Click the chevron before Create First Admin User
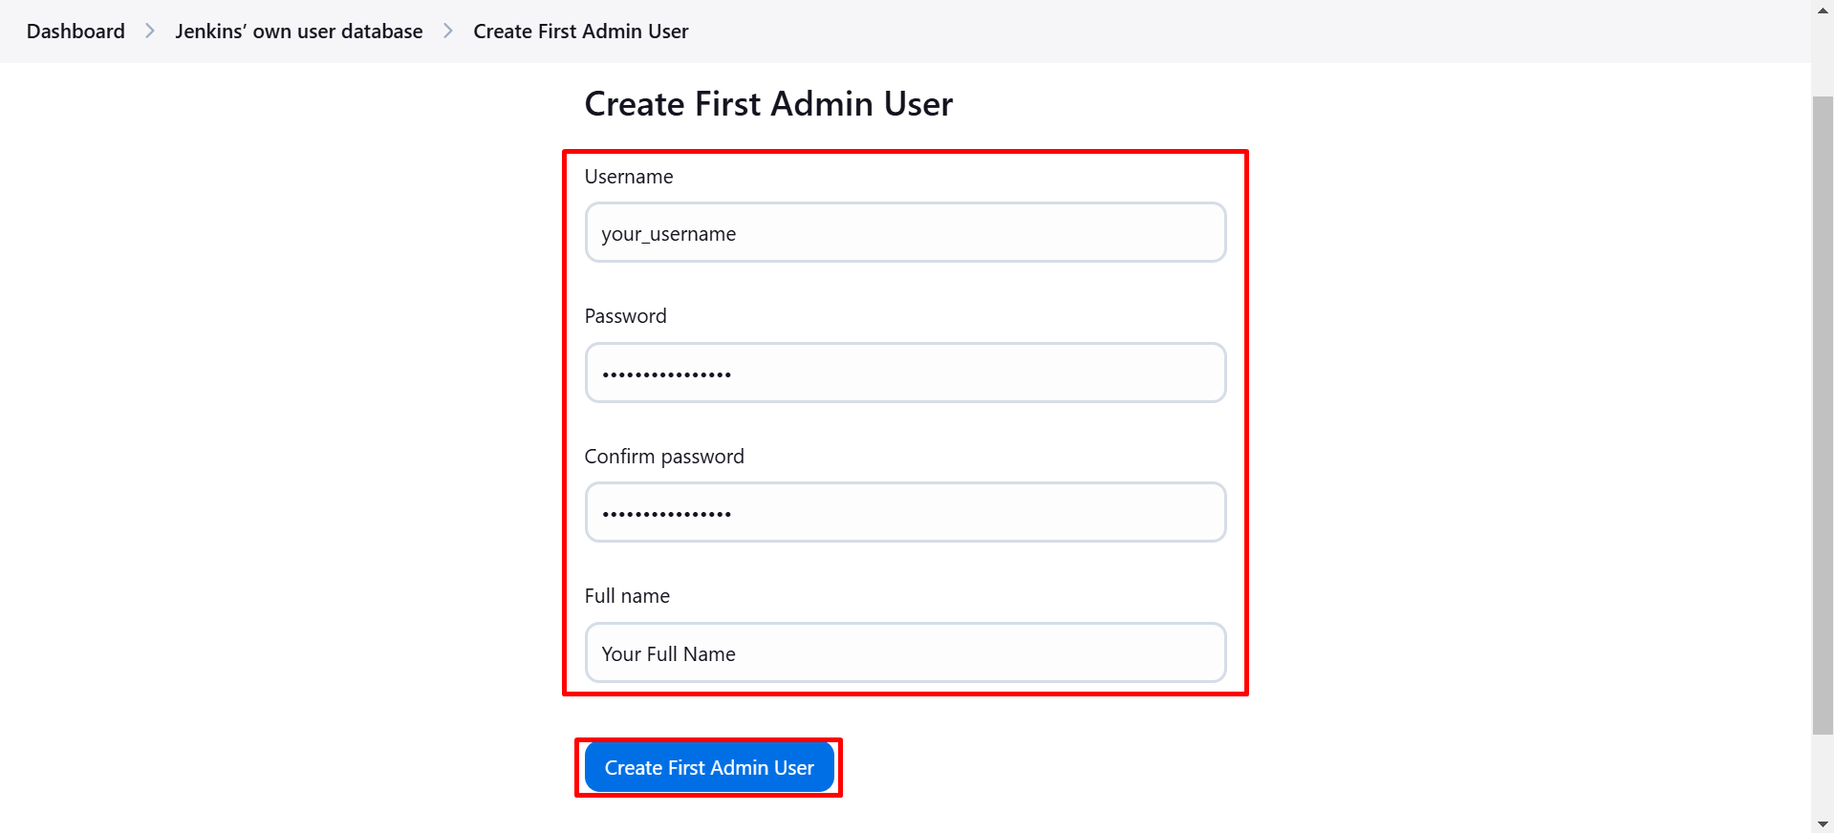Viewport: 1834px width, 833px height. (446, 31)
